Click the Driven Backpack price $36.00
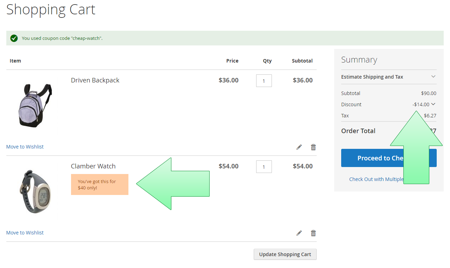Viewport: 450px width, 268px height. tap(228, 80)
